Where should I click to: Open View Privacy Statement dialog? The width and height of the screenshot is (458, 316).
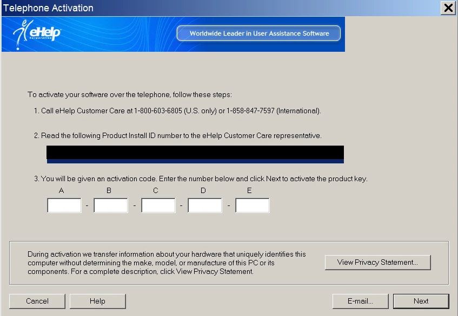coord(377,263)
